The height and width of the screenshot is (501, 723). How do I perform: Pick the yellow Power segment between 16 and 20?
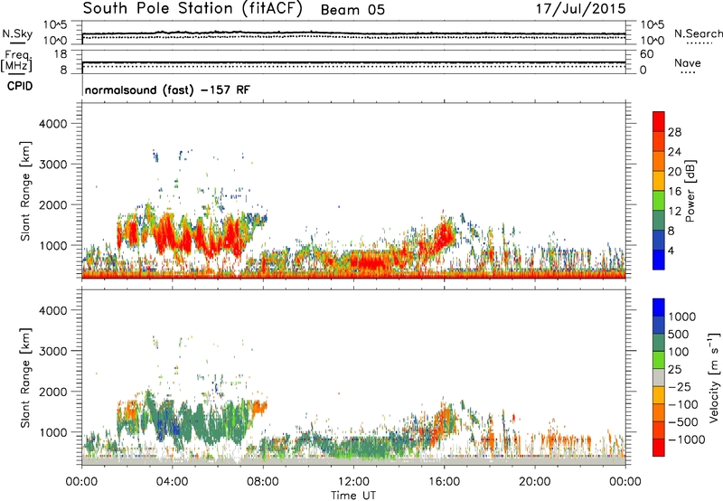[659, 181]
